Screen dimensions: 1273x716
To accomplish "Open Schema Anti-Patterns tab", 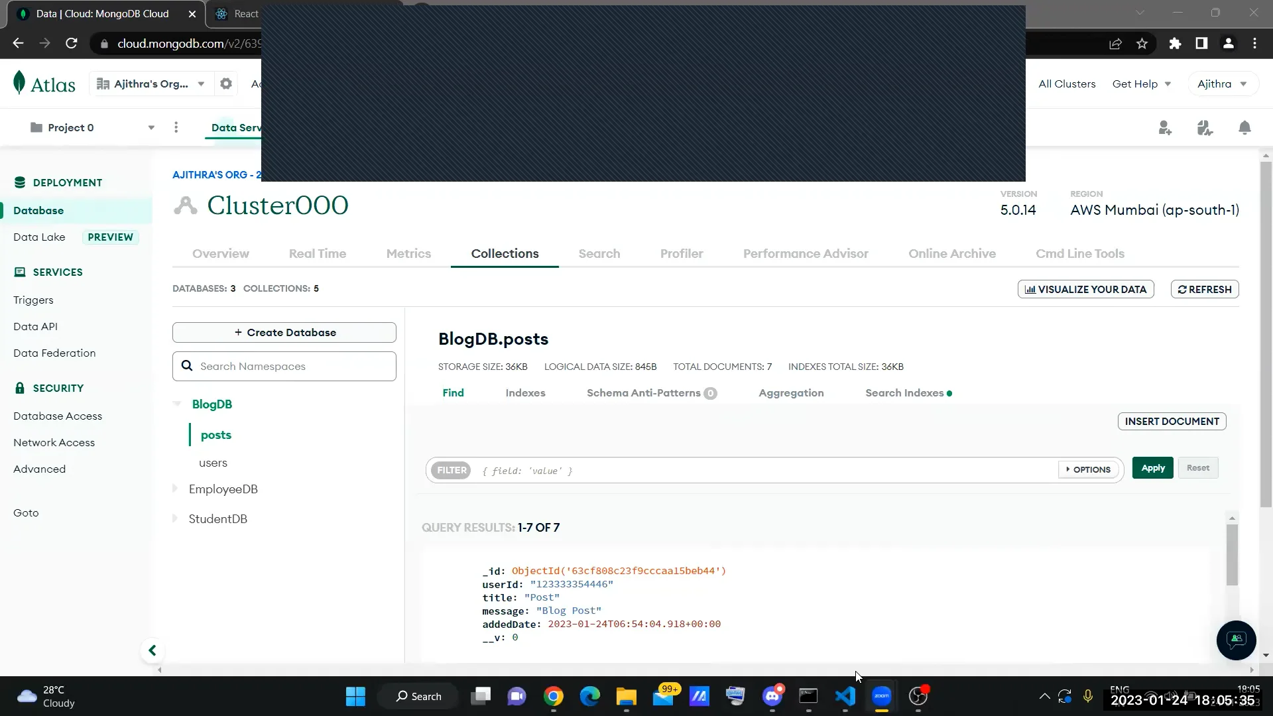I will point(651,392).
